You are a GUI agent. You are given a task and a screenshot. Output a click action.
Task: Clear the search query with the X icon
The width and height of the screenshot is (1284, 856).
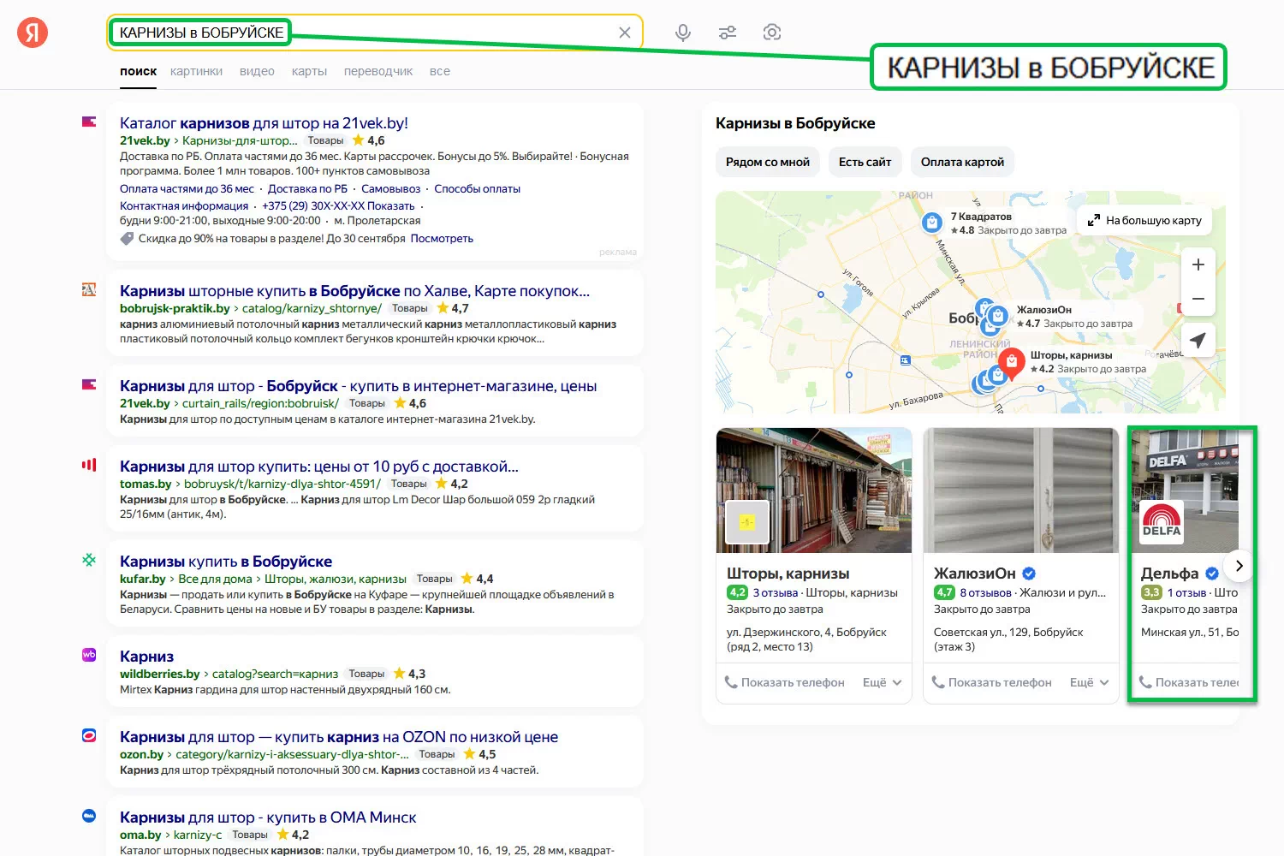(x=625, y=33)
